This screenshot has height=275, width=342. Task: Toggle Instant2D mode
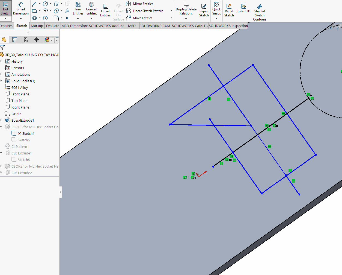pos(243,8)
